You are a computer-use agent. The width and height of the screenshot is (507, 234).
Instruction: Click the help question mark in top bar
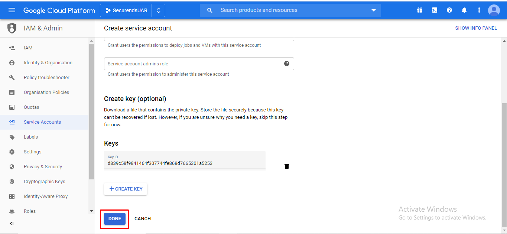point(449,10)
